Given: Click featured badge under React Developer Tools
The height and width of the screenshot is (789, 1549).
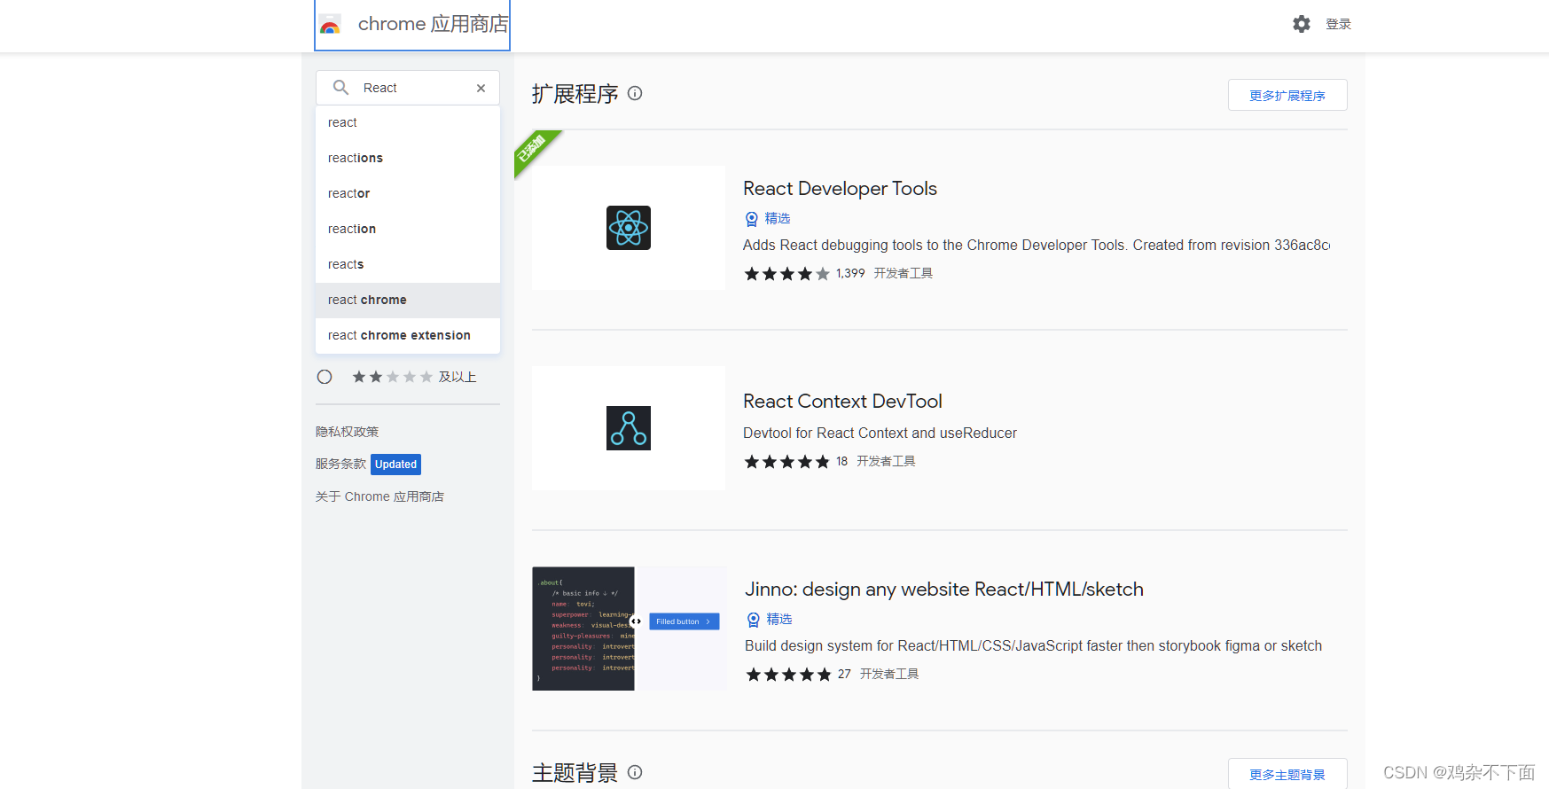Looking at the screenshot, I should tap(768, 218).
